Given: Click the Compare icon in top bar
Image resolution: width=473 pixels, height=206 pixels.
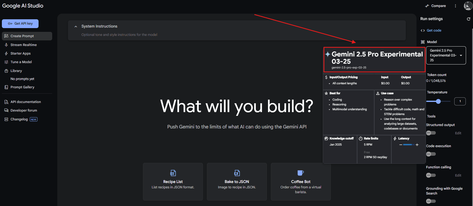Looking at the screenshot, I should tap(427, 6).
